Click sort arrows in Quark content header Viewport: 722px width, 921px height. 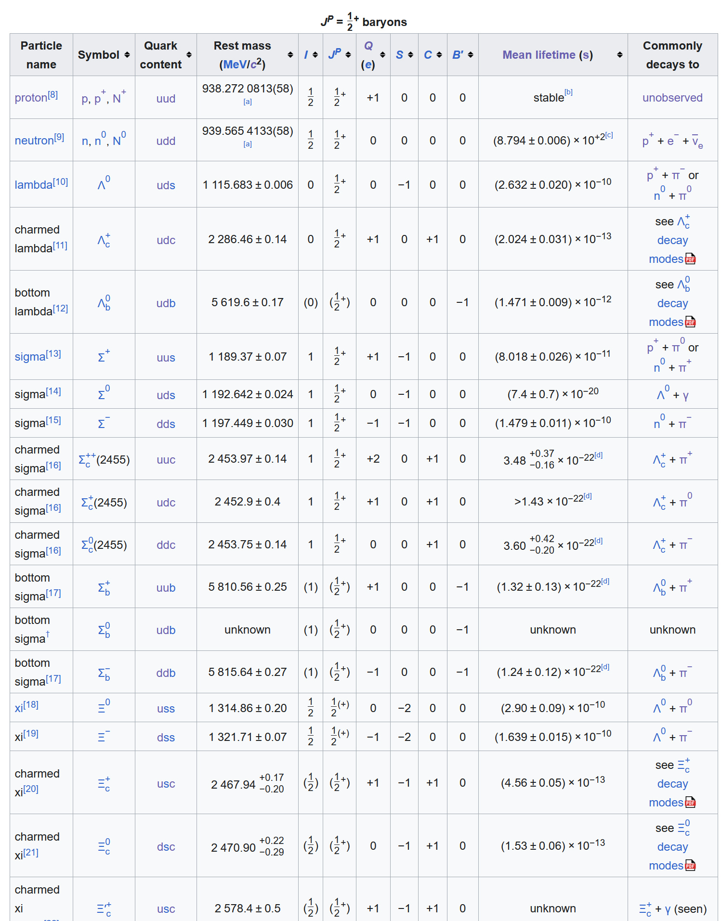[x=189, y=55]
